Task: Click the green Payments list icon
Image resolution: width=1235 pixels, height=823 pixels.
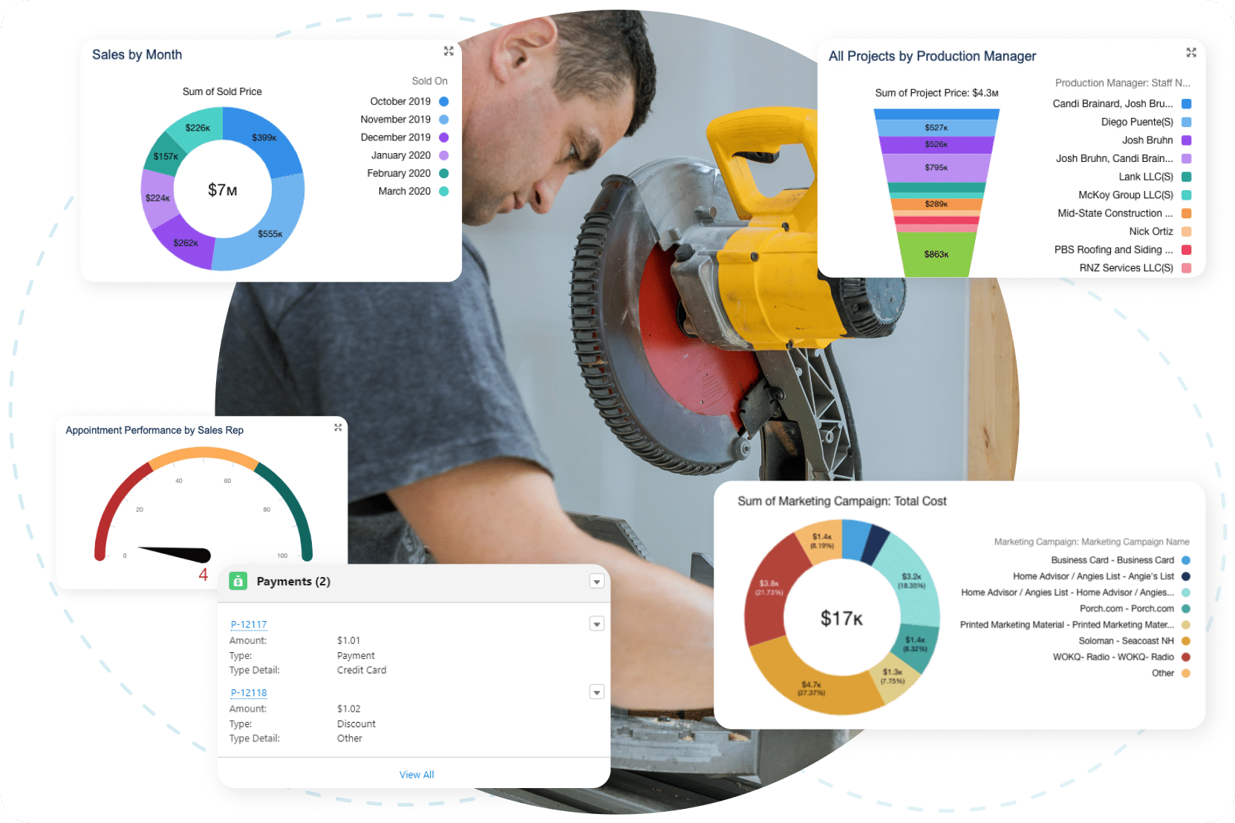Action: 238,581
